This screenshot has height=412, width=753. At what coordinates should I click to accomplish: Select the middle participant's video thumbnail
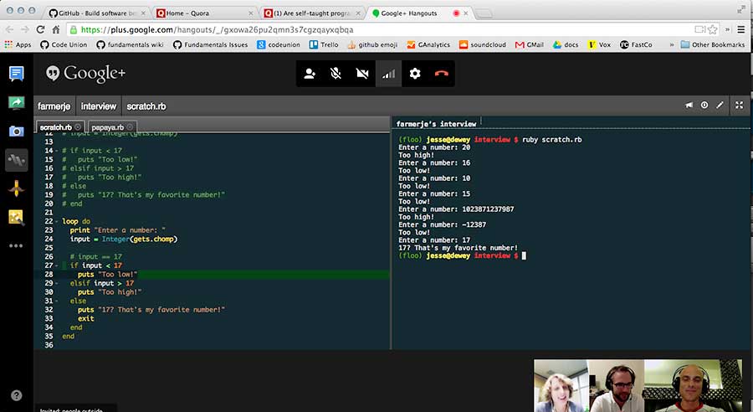(x=615, y=385)
